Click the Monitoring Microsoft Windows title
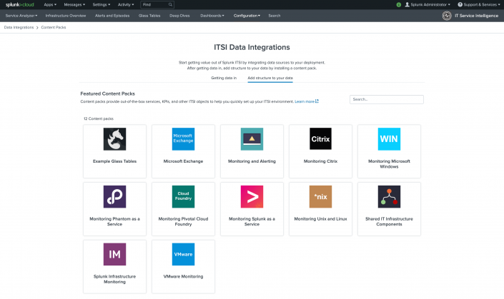The height and width of the screenshot is (299, 504). (389, 164)
